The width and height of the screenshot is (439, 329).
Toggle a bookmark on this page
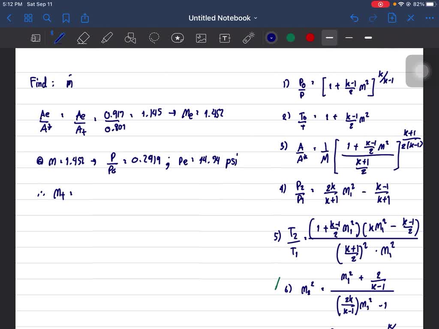click(66, 18)
